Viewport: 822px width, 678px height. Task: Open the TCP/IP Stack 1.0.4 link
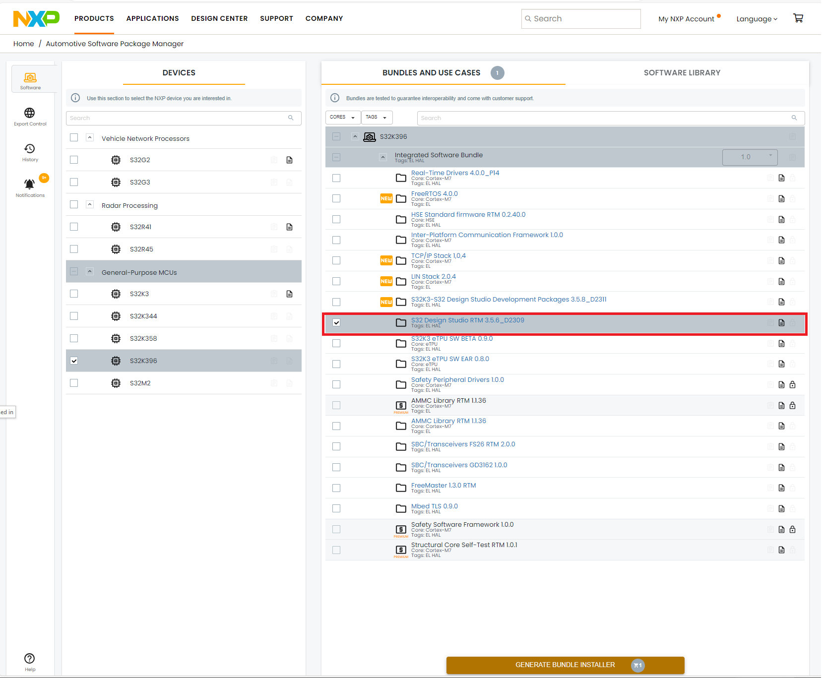(x=438, y=256)
